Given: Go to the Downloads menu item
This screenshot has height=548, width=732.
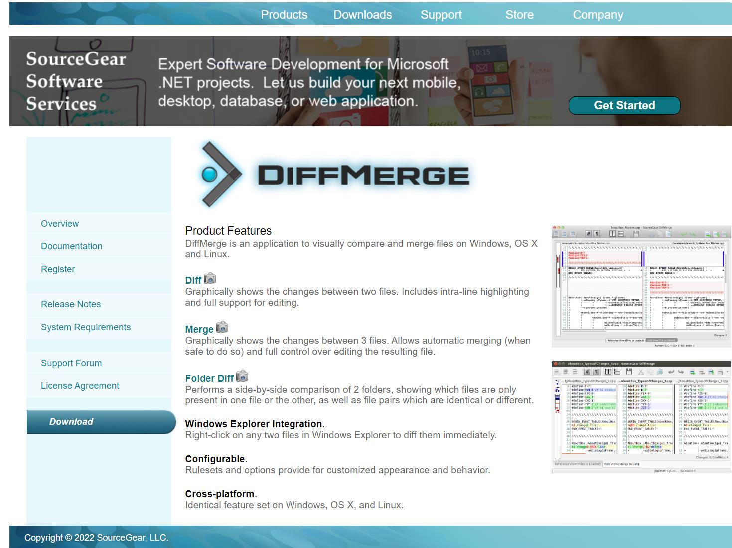Looking at the screenshot, I should [362, 15].
